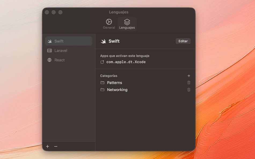Select the Lenguajes tab

pos(127,24)
